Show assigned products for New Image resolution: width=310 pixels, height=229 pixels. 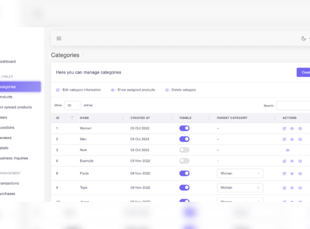[x=287, y=150]
